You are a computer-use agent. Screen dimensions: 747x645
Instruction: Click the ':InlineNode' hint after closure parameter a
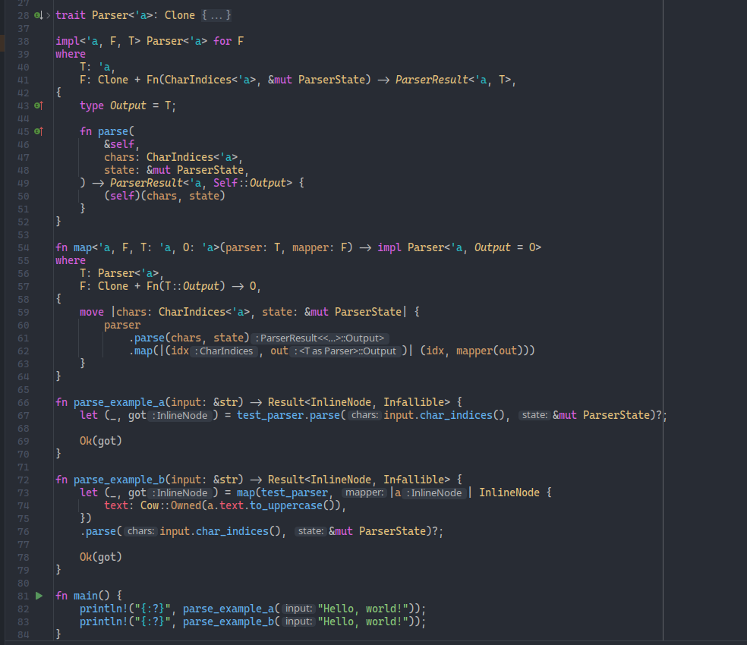coord(433,492)
